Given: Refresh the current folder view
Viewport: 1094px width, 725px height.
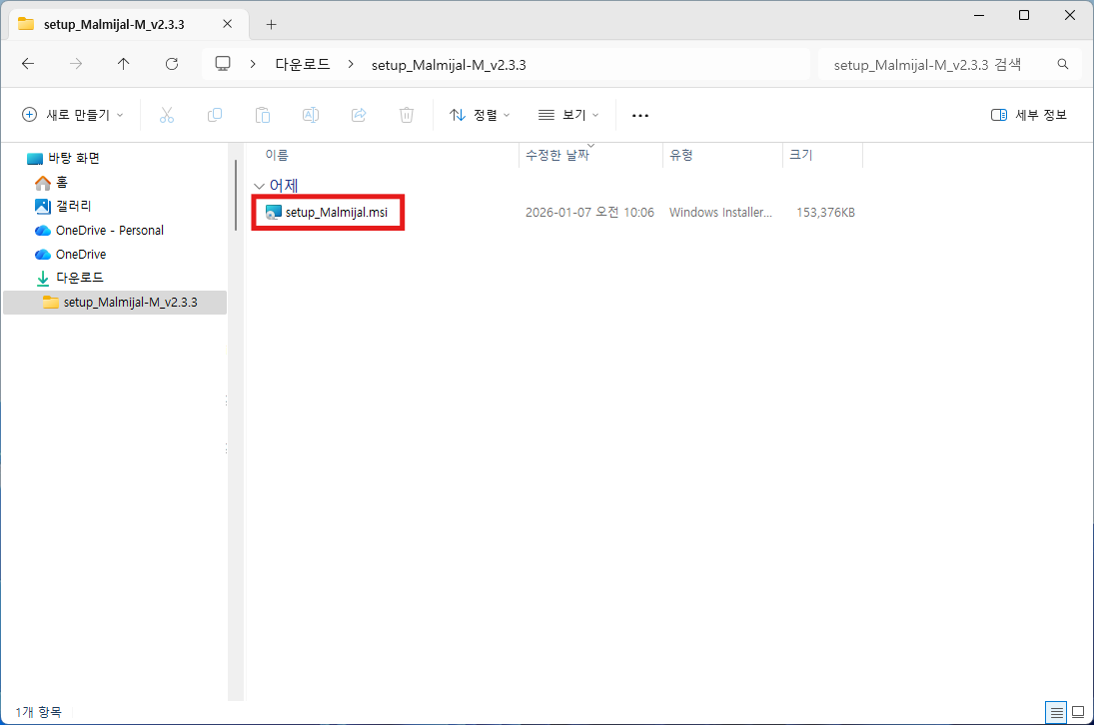Looking at the screenshot, I should click(172, 64).
